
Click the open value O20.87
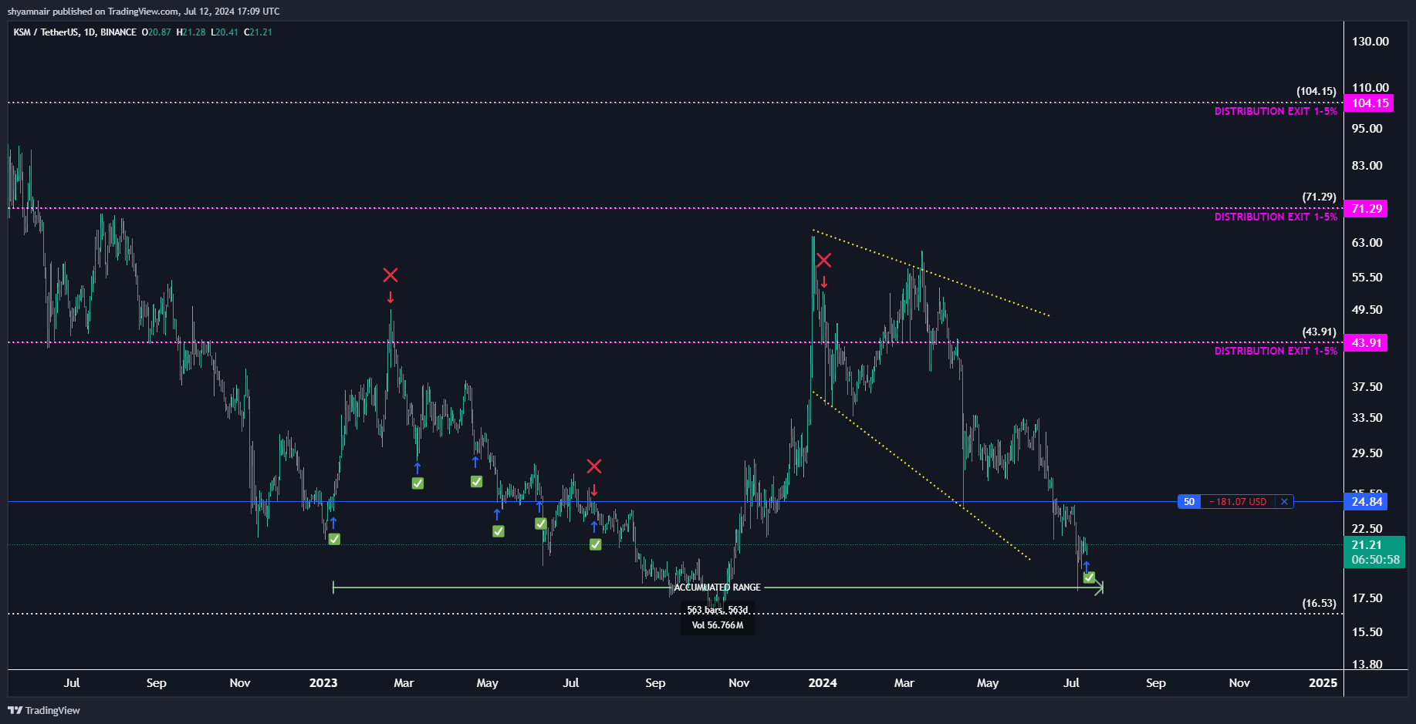point(157,32)
